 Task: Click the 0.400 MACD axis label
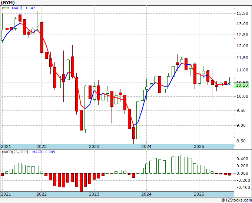(x=242, y=159)
